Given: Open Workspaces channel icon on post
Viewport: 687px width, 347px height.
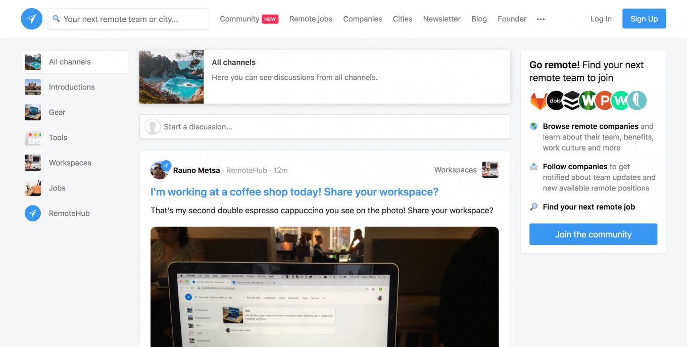Looking at the screenshot, I should (x=490, y=170).
